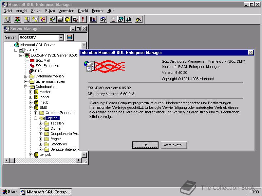Open the server configuration toolbar icon with key
The height and width of the screenshot is (196, 262).
point(28,19)
